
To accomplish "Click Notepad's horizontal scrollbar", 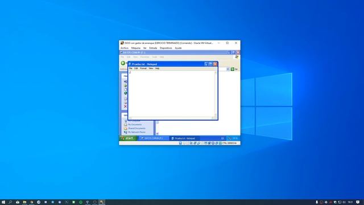I will click(x=171, y=118).
